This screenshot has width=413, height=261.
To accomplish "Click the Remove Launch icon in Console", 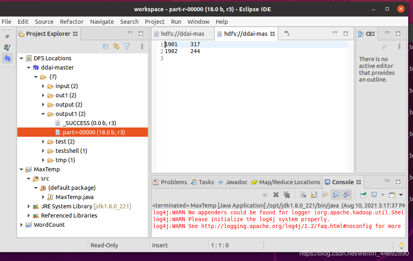I will 276,195.
